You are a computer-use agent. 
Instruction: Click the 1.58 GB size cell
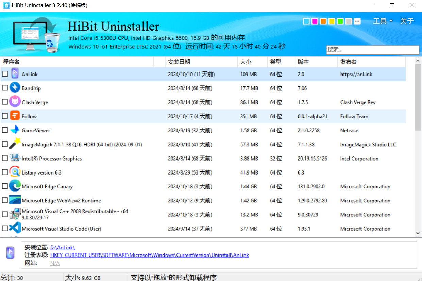(249, 130)
